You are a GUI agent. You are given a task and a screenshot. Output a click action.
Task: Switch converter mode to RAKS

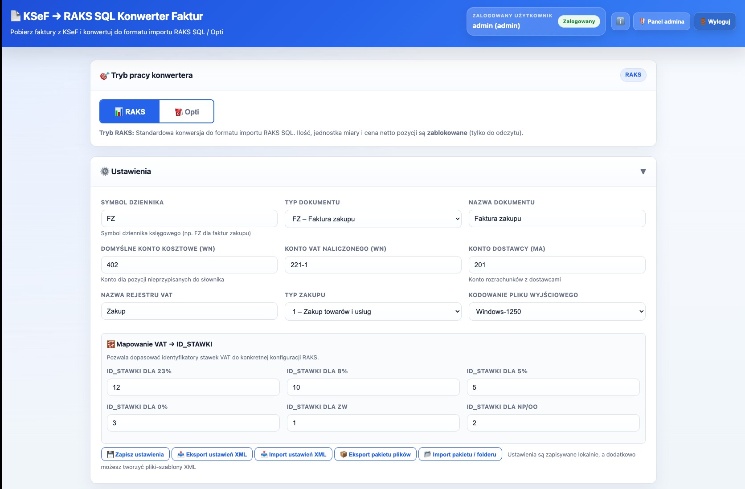[130, 111]
